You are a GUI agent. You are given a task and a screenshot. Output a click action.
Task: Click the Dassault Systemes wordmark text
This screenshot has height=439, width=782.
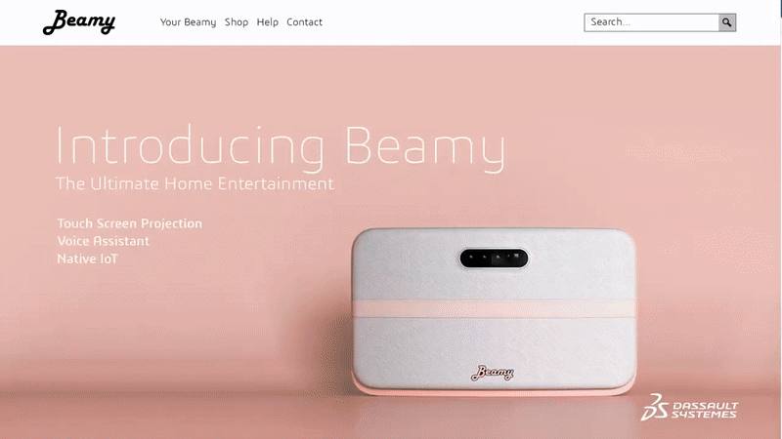[704, 410]
